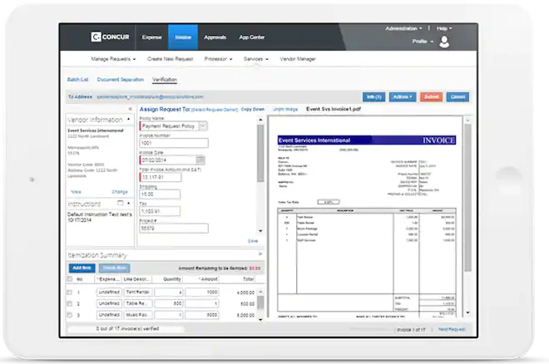Collapse the Vendor Information panel arrow
Viewport: 549px width, 364px height.
click(128, 119)
